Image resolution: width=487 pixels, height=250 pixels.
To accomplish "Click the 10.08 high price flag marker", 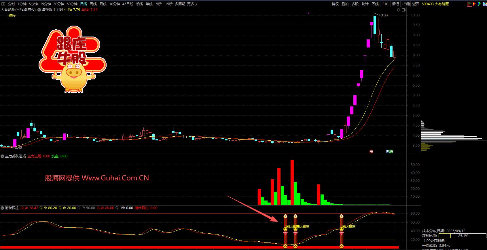I will pos(376,14).
